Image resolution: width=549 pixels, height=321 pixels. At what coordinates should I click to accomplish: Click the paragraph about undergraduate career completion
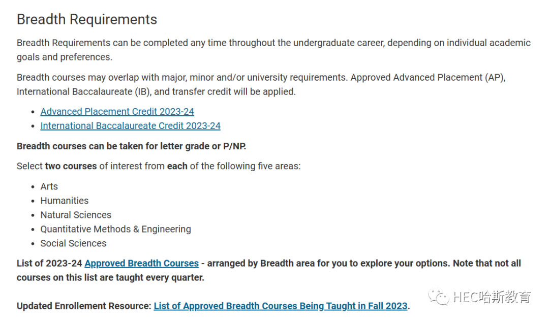tap(274, 50)
